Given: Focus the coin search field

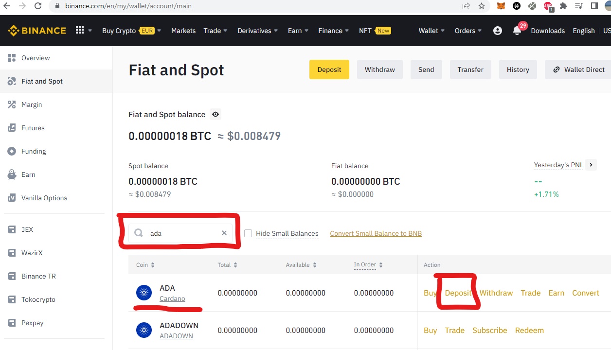Looking at the screenshot, I should 181,233.
